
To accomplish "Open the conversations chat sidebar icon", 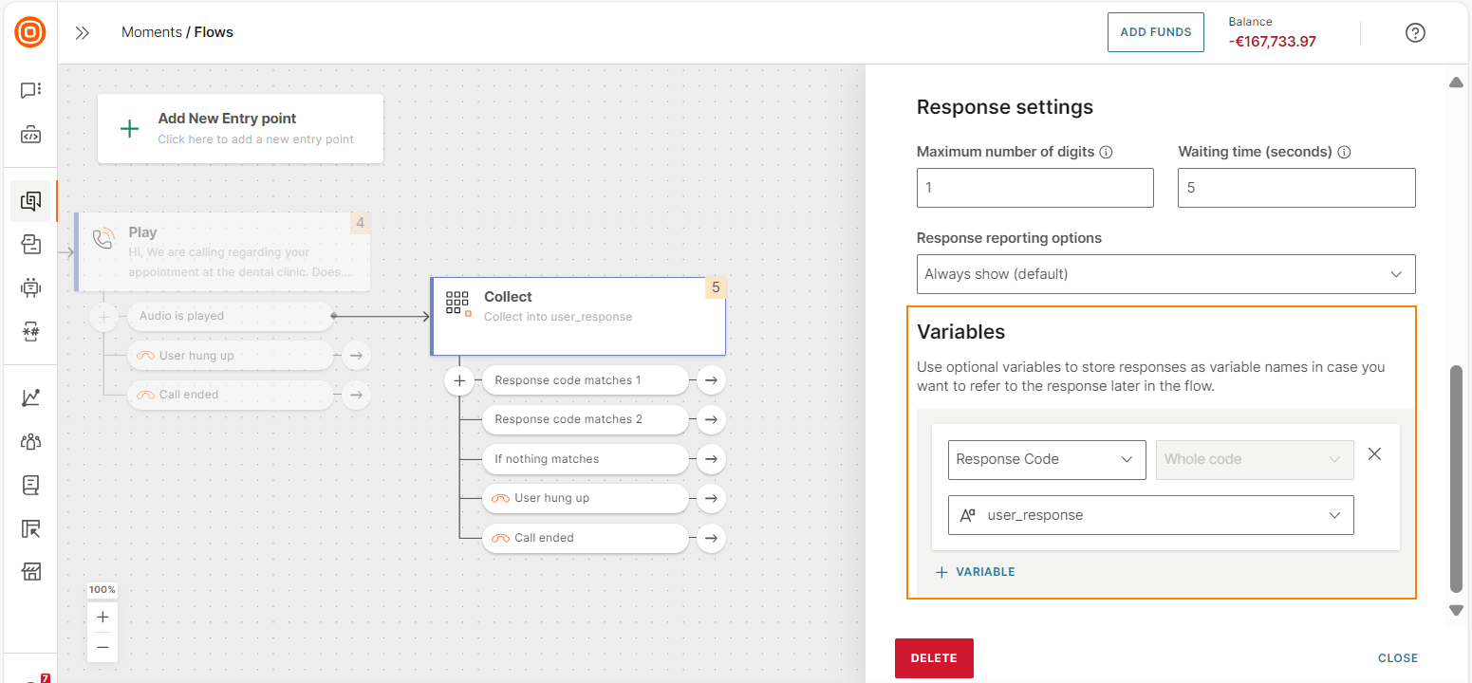I will click(x=30, y=90).
